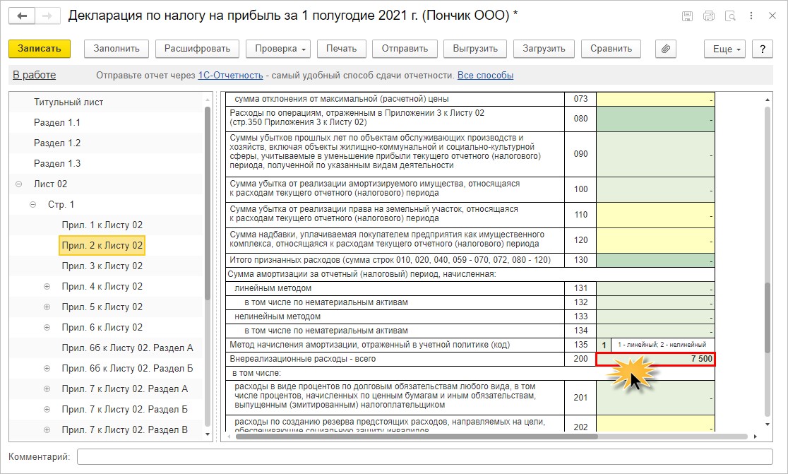The width and height of the screenshot is (788, 474).
Task: Open help with the question mark button
Action: 763,49
